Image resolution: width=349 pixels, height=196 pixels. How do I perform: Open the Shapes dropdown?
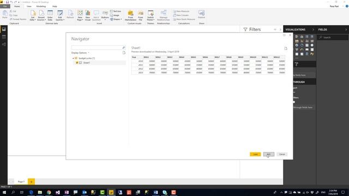point(116,20)
